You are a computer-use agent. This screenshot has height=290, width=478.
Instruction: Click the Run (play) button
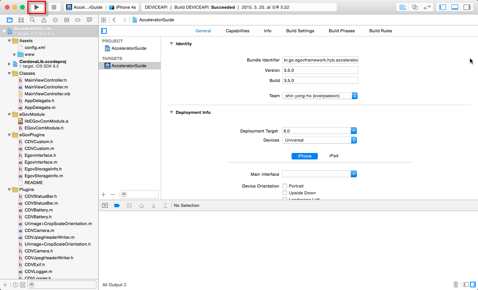click(x=37, y=7)
